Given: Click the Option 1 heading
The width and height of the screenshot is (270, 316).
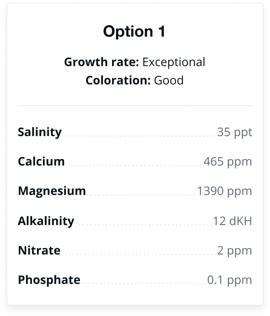Looking at the screenshot, I should pyautogui.click(x=134, y=32).
